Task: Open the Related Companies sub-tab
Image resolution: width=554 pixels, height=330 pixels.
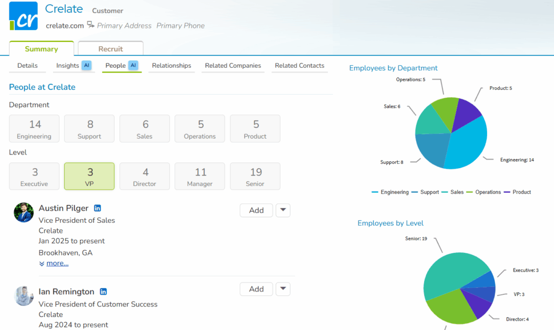Action: click(x=233, y=66)
